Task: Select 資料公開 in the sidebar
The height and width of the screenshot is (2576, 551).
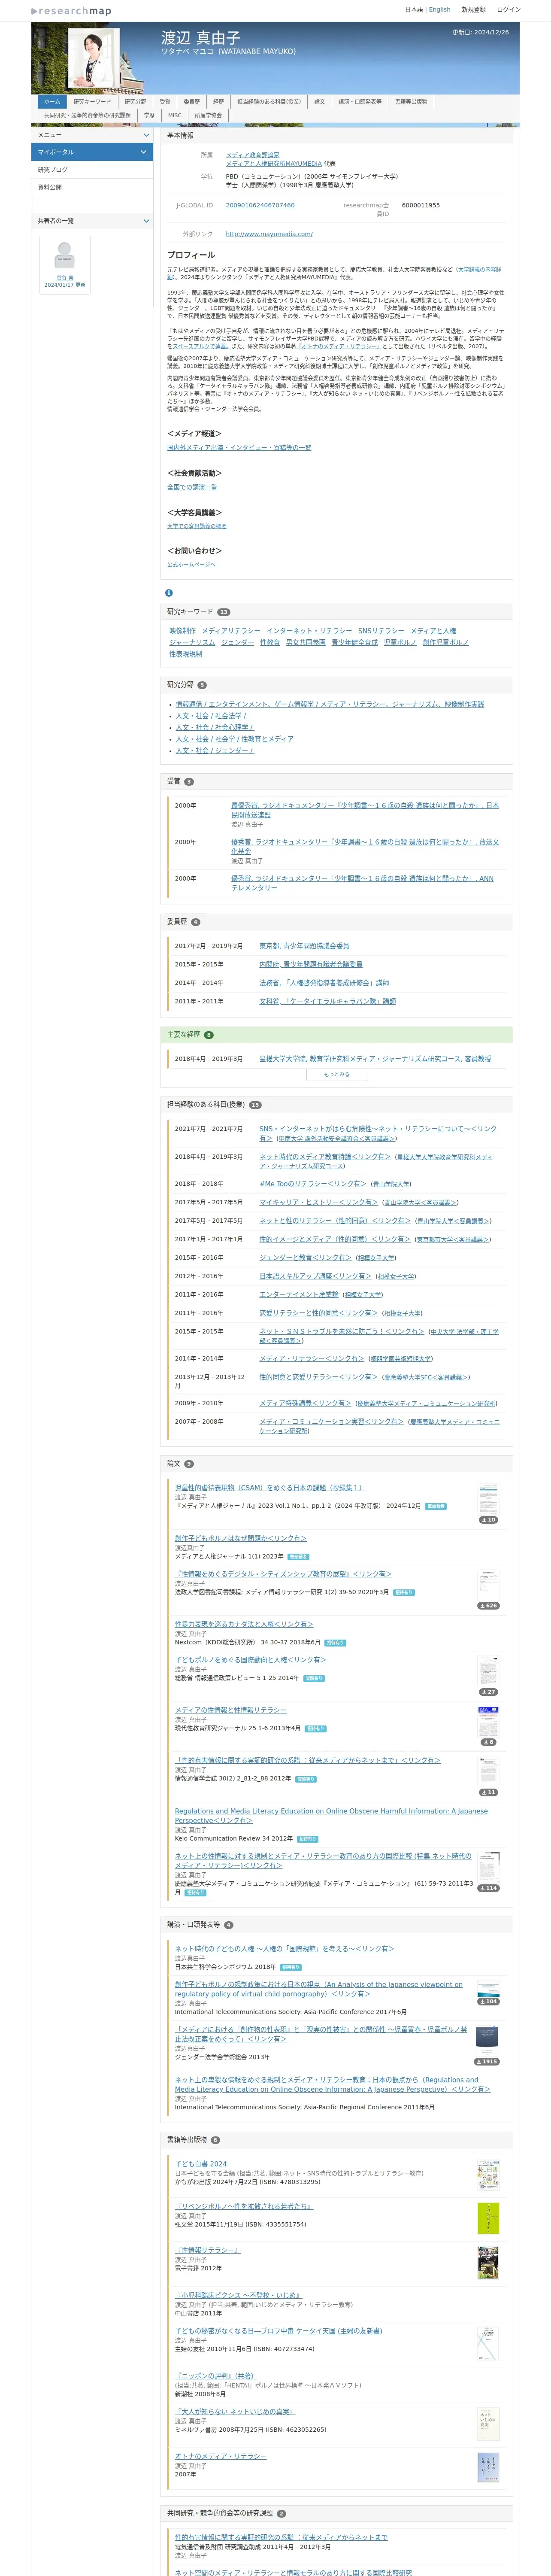Action: 92,187
